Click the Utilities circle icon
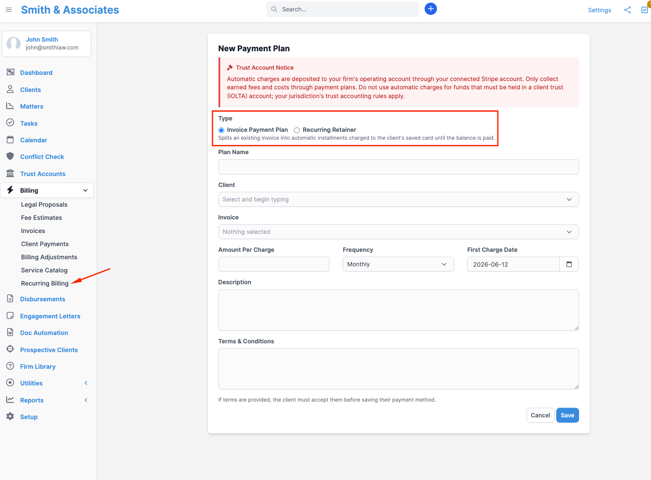Image resolution: width=651 pixels, height=480 pixels. 11,383
